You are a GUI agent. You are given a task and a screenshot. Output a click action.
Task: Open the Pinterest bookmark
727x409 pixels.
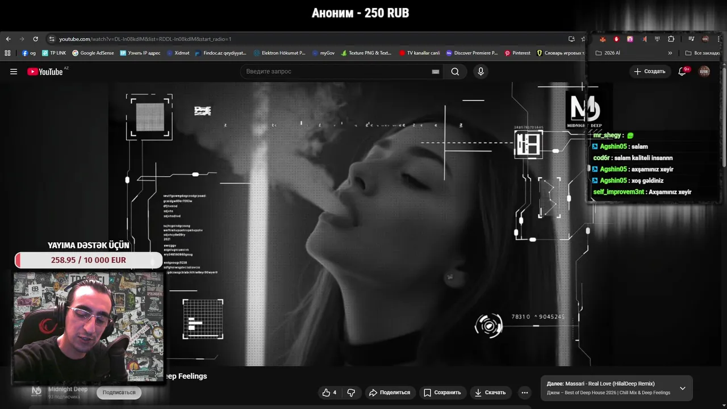click(517, 53)
